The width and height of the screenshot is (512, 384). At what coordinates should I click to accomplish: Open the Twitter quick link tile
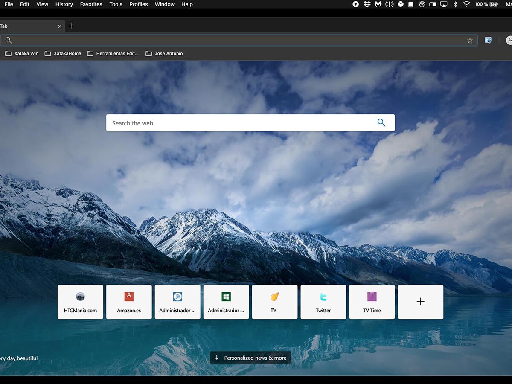pyautogui.click(x=323, y=302)
